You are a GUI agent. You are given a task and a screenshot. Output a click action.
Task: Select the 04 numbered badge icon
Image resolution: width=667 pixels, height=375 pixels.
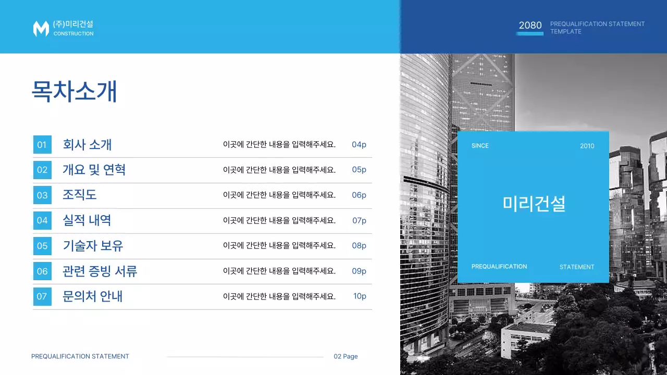pos(42,220)
